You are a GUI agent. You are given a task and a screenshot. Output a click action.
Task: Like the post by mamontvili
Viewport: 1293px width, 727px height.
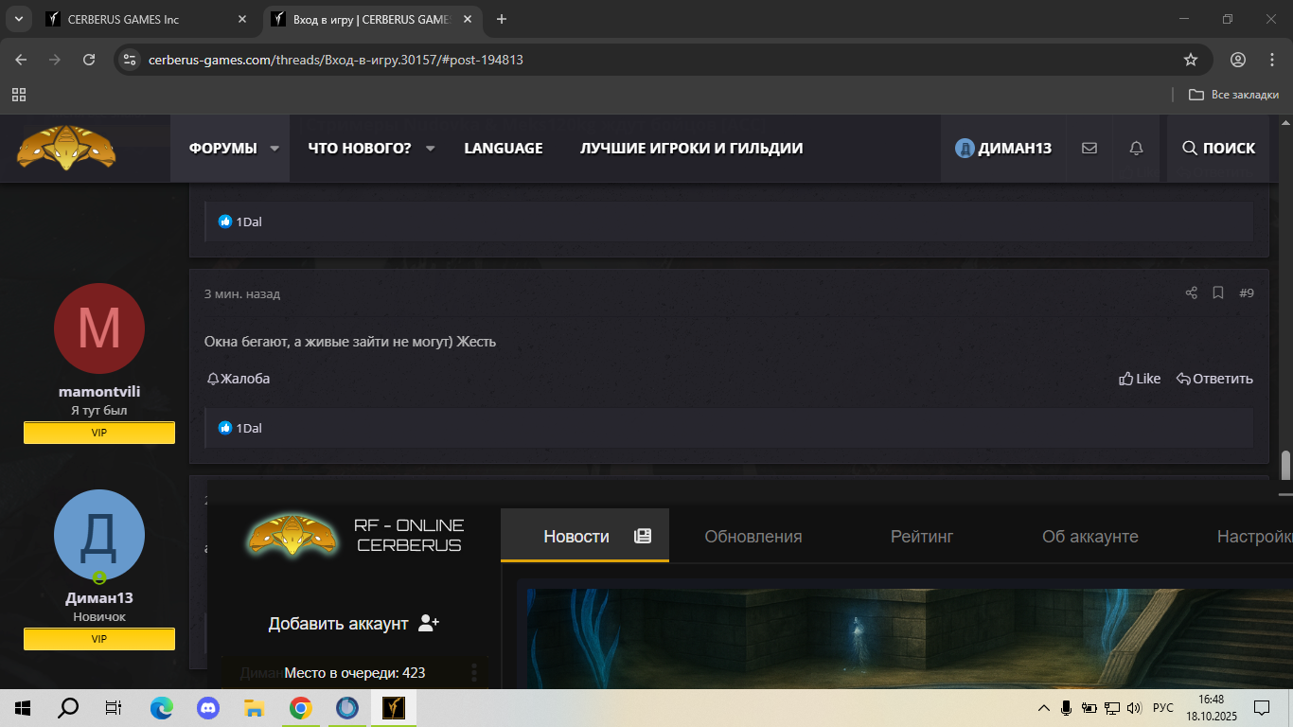(x=1140, y=379)
